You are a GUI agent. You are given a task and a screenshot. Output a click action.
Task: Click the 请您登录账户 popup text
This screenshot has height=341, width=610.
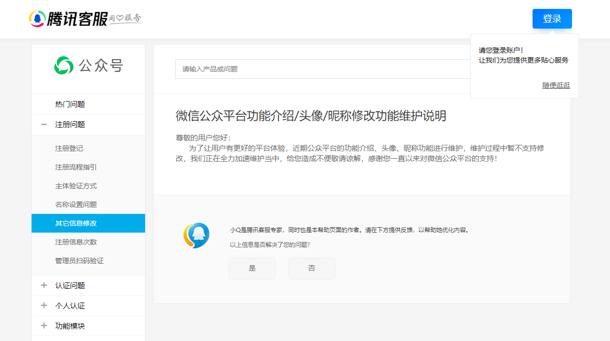[501, 50]
